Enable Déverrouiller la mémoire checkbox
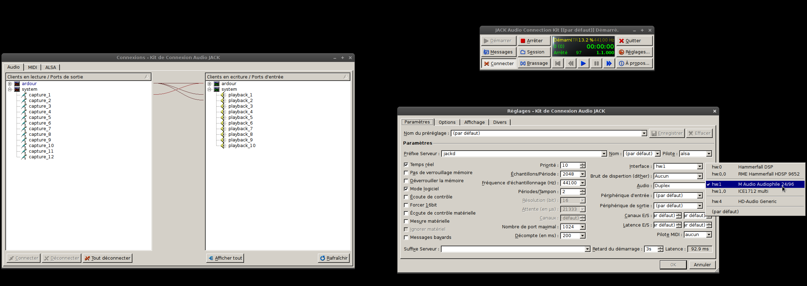The image size is (807, 286). [x=406, y=181]
